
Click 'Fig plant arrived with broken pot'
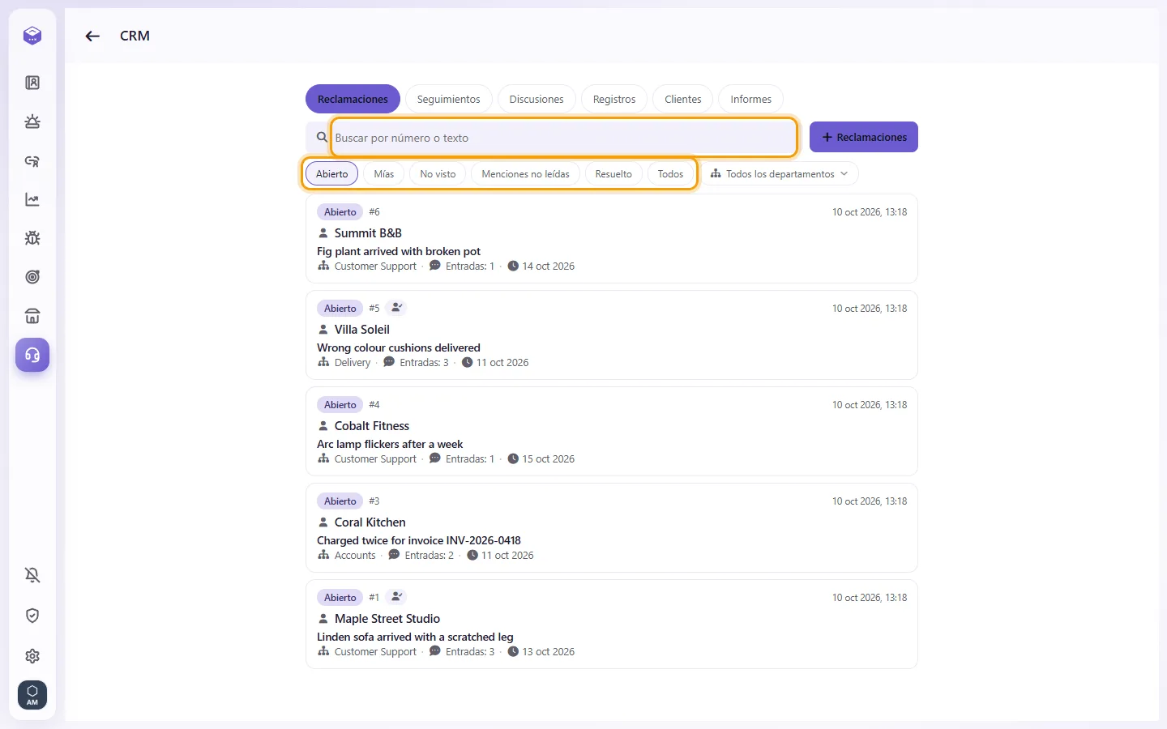pyautogui.click(x=399, y=251)
